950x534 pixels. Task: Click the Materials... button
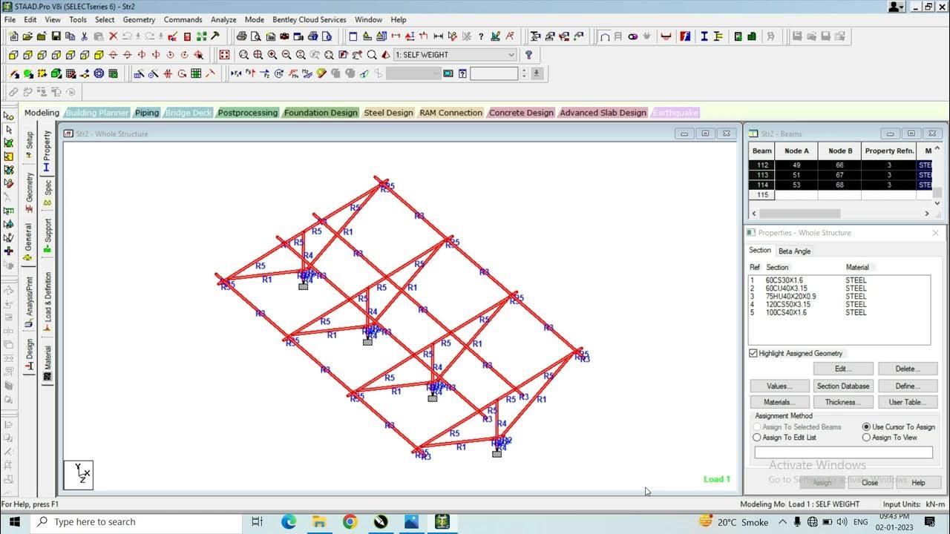click(x=779, y=402)
